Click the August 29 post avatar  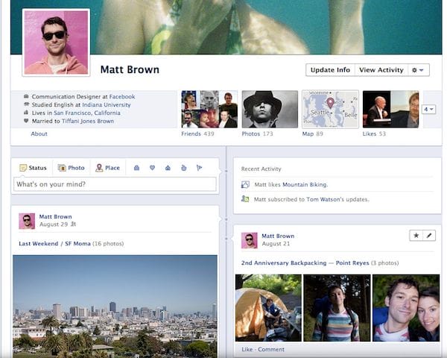coord(27,221)
